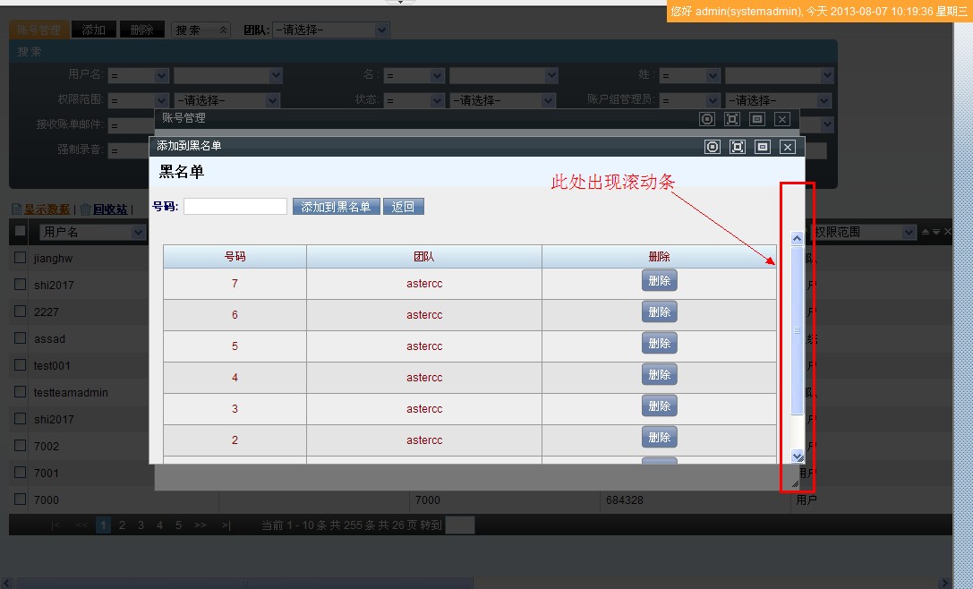
Task: Open the 用户名 column header dropdown
Action: click(x=138, y=233)
